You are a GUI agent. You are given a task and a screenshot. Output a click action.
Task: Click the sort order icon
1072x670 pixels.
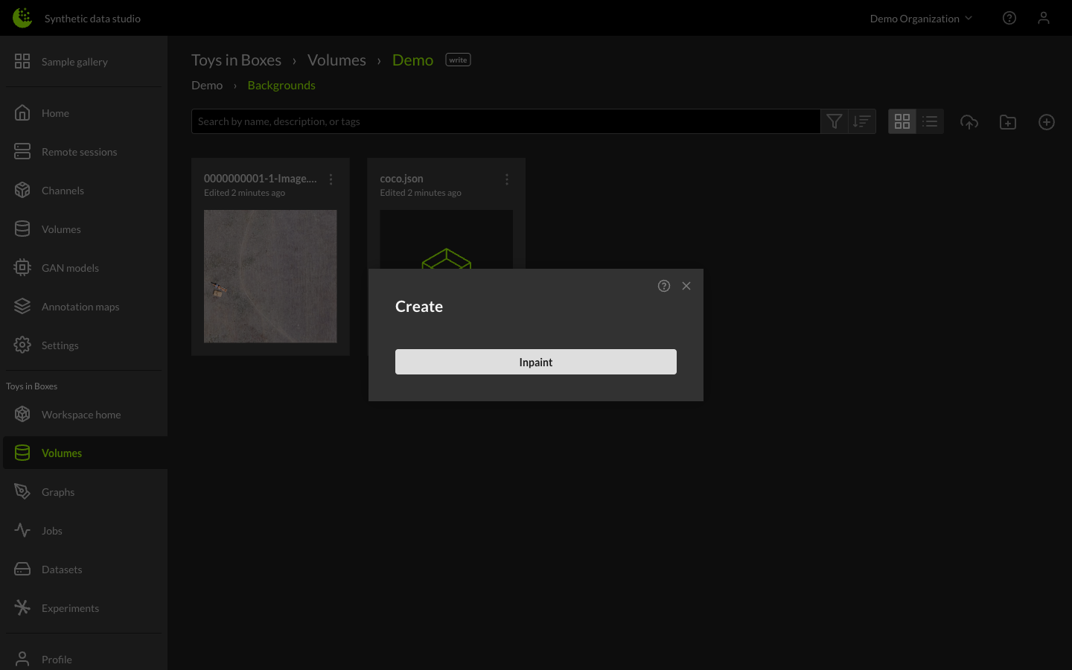click(x=862, y=121)
